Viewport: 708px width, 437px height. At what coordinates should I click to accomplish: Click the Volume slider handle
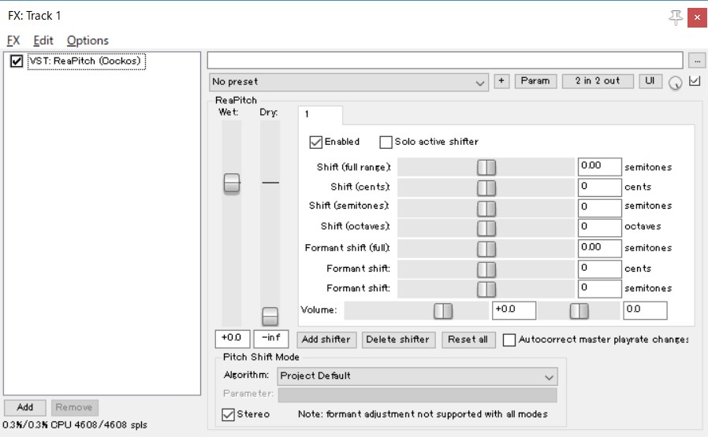coord(443,311)
